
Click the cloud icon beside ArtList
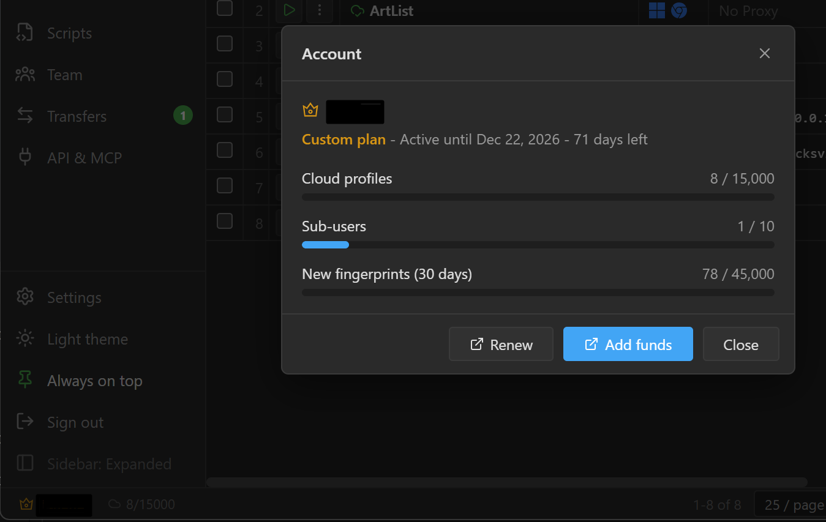357,11
